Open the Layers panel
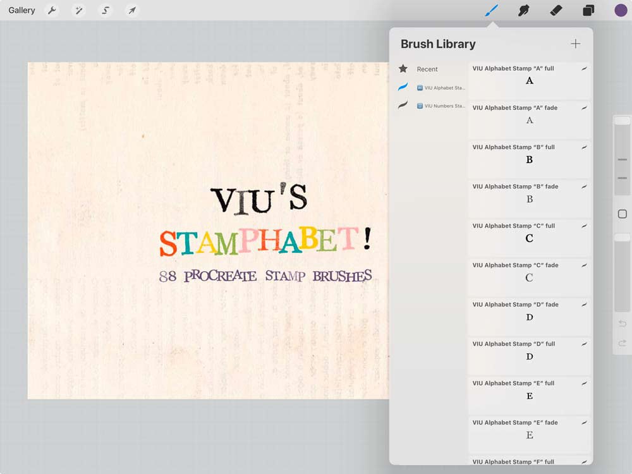 tap(588, 10)
